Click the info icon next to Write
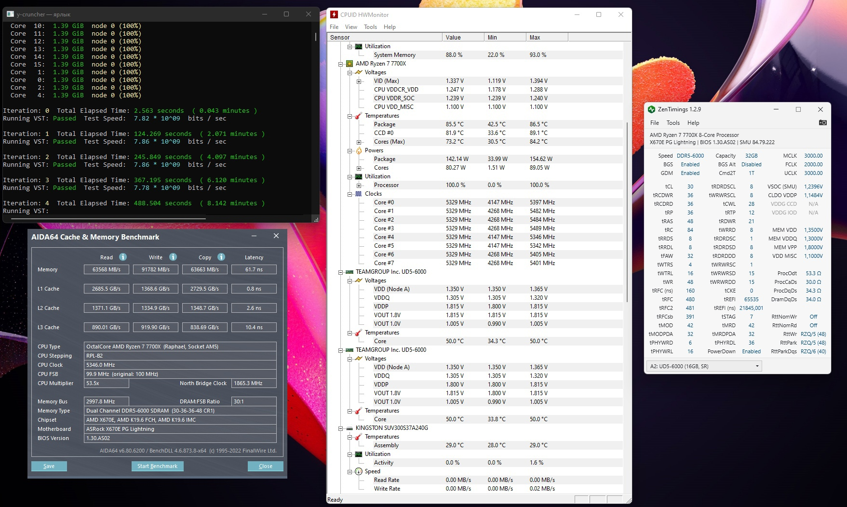Screen dimensions: 847x507 (173, 257)
